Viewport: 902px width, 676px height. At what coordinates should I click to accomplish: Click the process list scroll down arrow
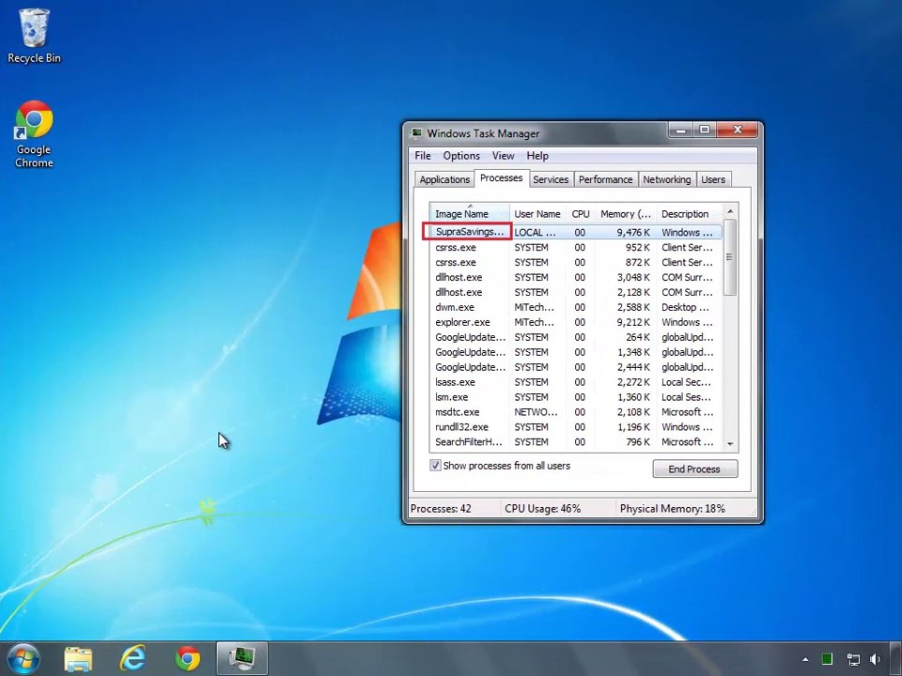point(730,444)
